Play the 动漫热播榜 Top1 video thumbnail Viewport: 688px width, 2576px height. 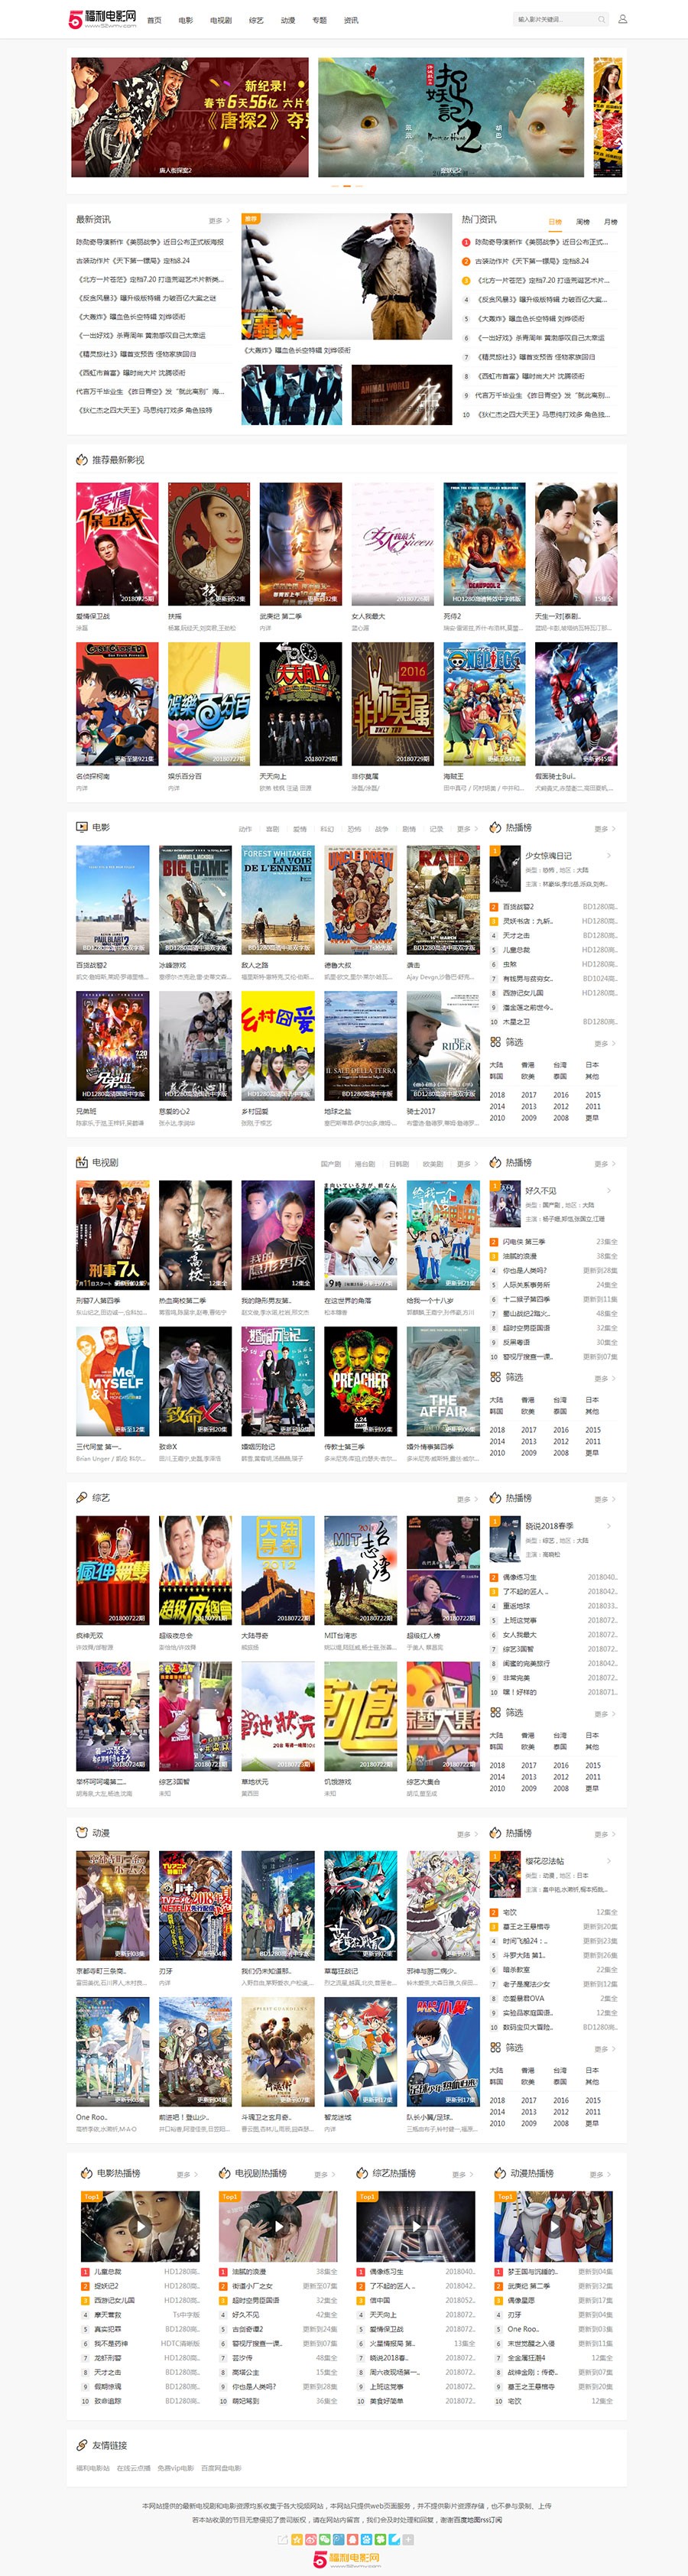coord(553,2227)
